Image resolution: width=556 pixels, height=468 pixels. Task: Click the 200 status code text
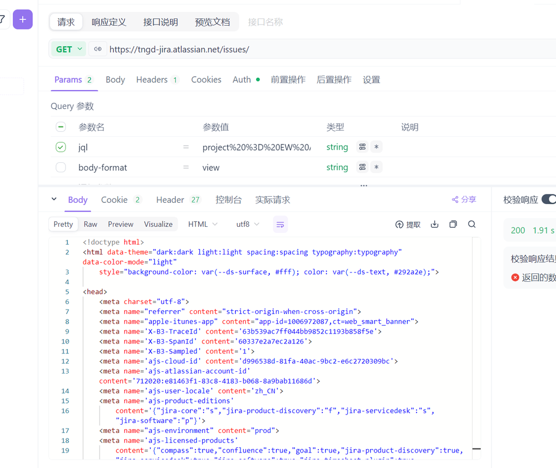click(x=518, y=230)
